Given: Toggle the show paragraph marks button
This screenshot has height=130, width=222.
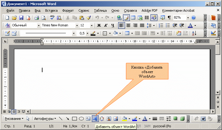Looking at the screenshot, I should coord(169,18).
